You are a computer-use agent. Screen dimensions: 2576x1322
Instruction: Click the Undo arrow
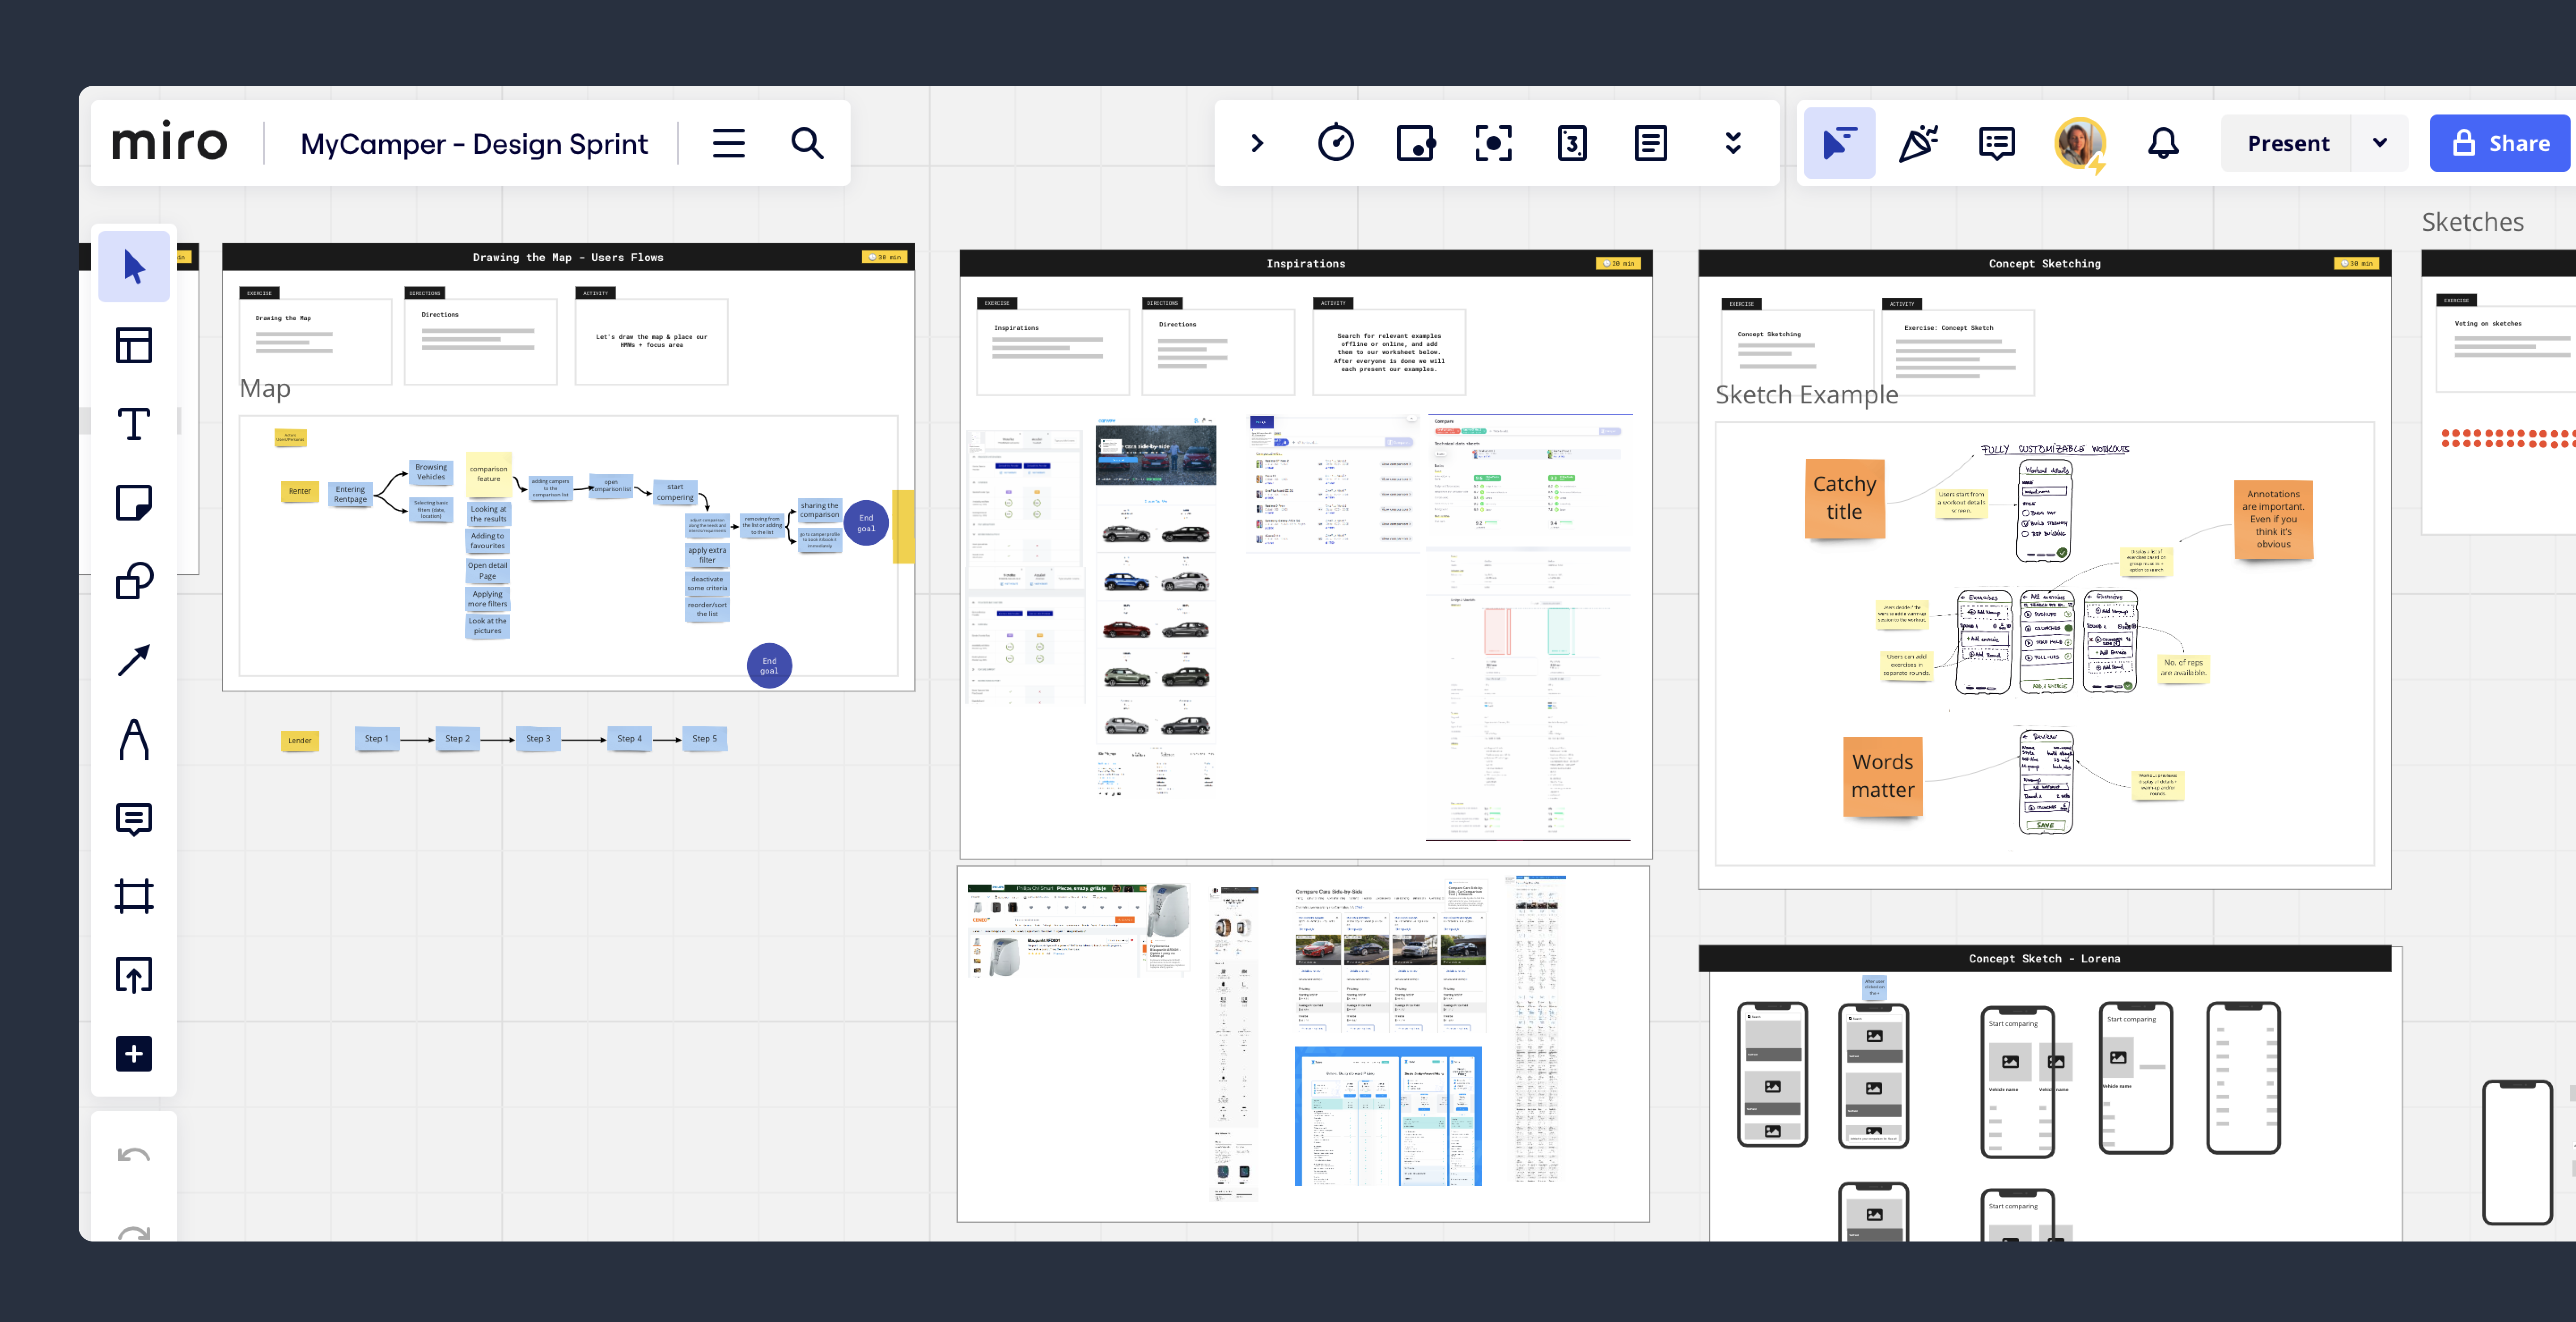[x=134, y=1155]
